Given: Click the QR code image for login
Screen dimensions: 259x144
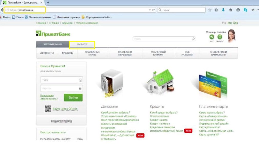Looking at the screenshot, I should tap(48, 109).
